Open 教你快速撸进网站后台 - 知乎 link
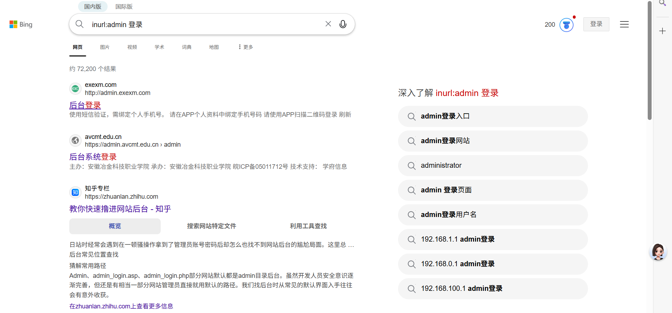This screenshot has height=313, width=672. coord(120,209)
